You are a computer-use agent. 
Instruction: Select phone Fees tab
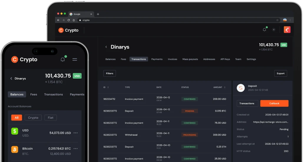coord(34,94)
